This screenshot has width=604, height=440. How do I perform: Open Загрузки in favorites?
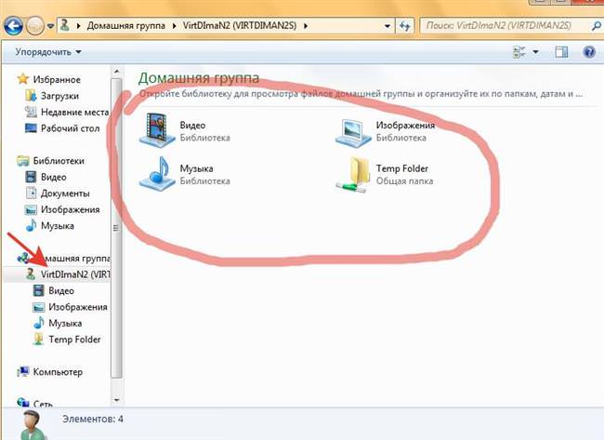pyautogui.click(x=59, y=96)
